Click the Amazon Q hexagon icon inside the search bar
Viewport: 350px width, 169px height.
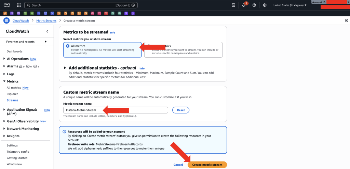[x=133, y=5]
